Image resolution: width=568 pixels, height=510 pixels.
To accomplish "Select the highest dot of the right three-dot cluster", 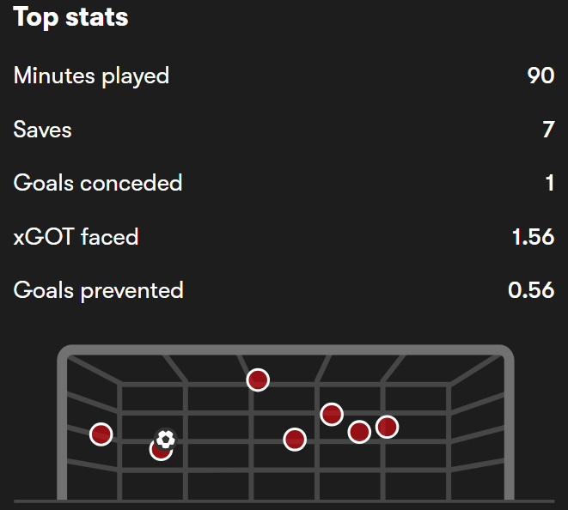I will [x=332, y=415].
